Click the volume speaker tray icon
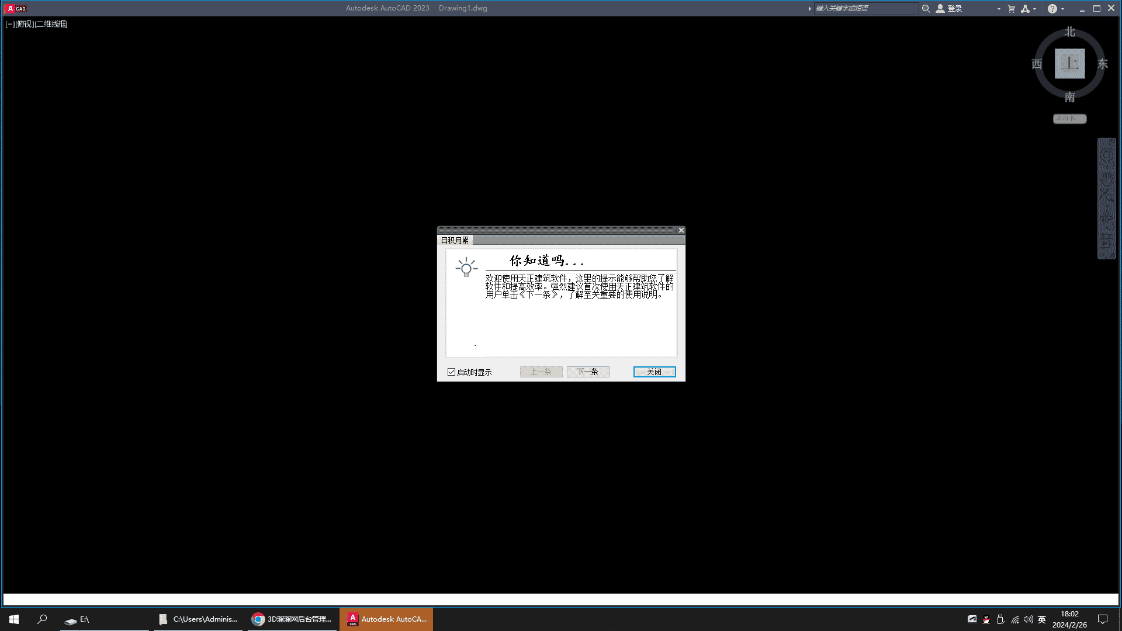 pos(1028,619)
